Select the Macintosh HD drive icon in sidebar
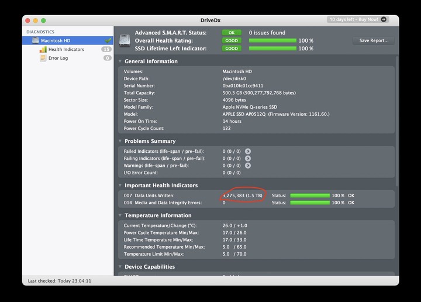Image resolution: width=421 pixels, height=302 pixels. [x=36, y=40]
